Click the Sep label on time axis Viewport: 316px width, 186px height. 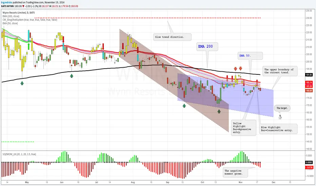pos(167,182)
